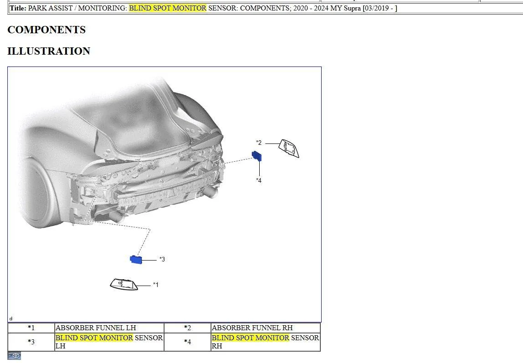Click the 'ABSORBER FUNNEL RH' table cell

[x=266, y=327]
